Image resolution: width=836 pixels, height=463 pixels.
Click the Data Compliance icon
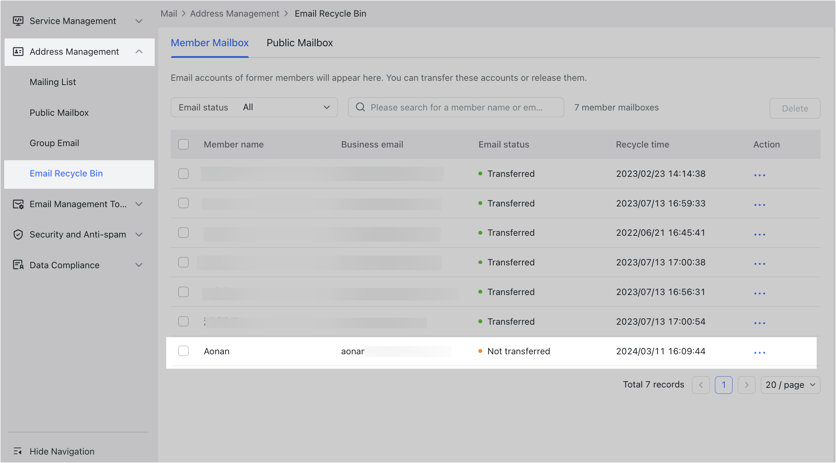point(18,265)
